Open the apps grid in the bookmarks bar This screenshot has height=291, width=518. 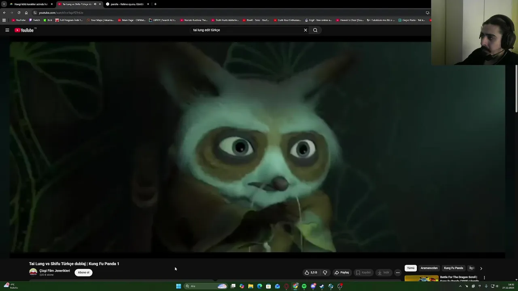coord(4,20)
